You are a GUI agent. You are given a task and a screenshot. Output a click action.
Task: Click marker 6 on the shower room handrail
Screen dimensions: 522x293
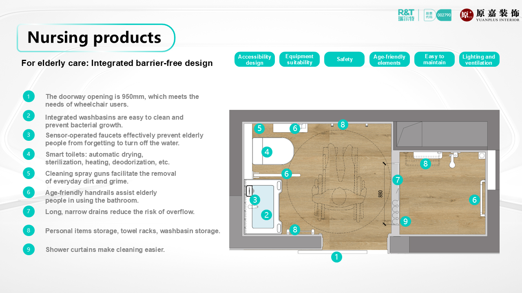click(474, 200)
